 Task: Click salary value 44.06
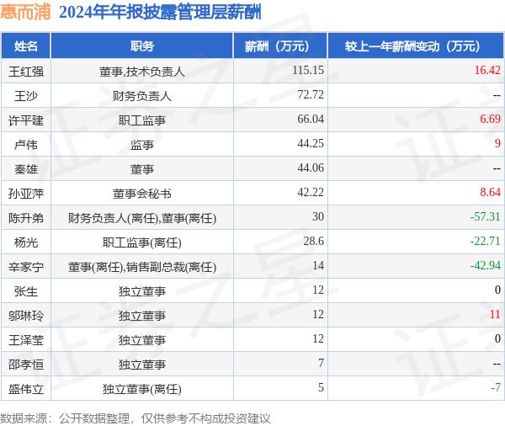tap(311, 168)
